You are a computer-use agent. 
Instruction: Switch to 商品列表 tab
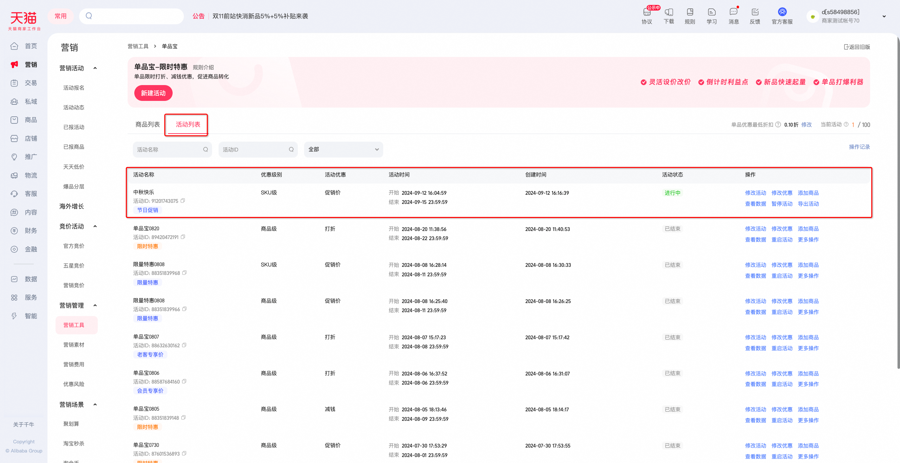[148, 124]
